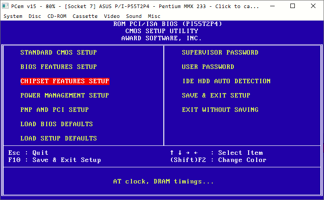Select highlighted CHIPSET FEATURES SETUP entry
The height and width of the screenshot is (200, 324).
pos(65,81)
